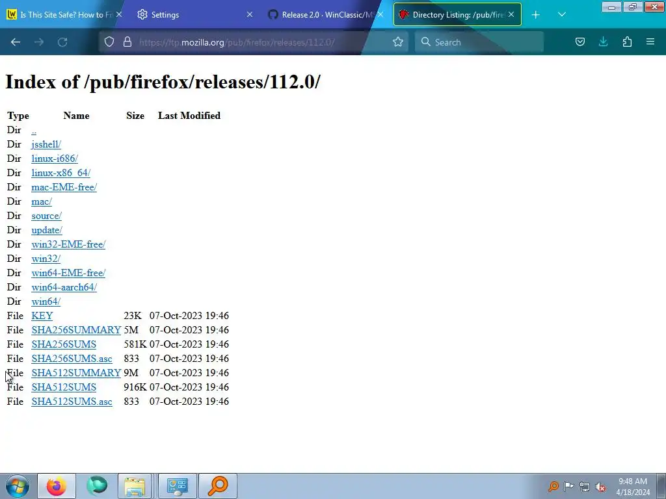Open the Control Panel taskbar icon

click(177, 486)
